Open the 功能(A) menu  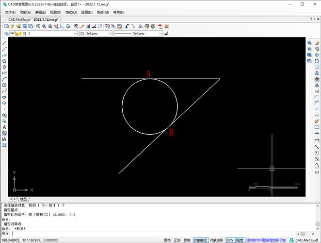25,12
